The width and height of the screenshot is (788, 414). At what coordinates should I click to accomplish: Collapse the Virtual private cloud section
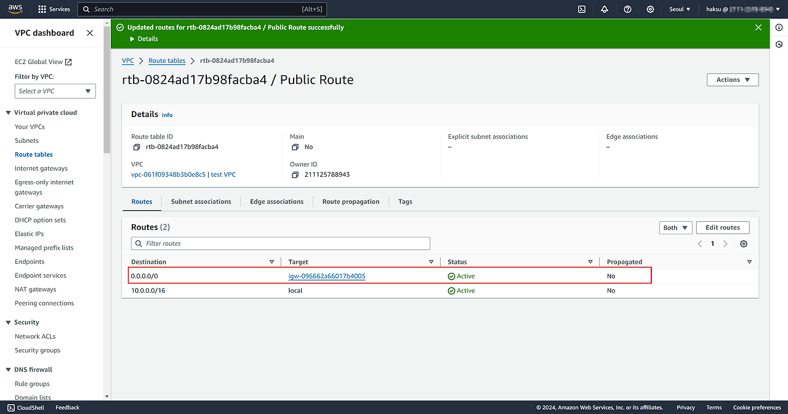pos(9,113)
